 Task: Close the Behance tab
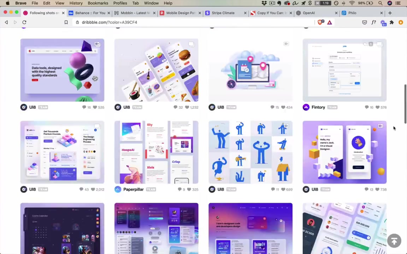tap(109, 13)
